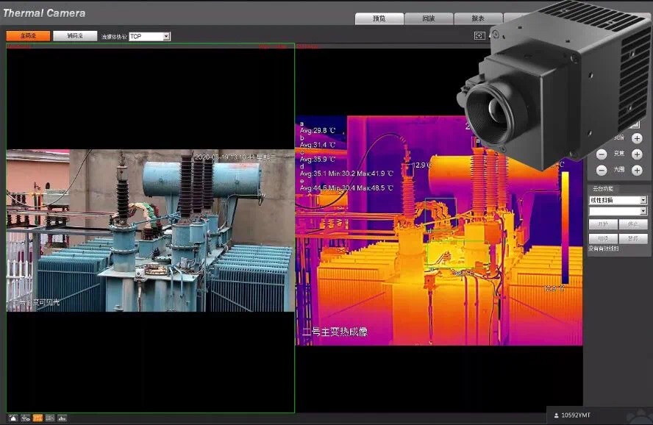Viewport: 653px width, 425px height.
Task: Click the first icon in the bottom-left status bar
Action: 13,418
